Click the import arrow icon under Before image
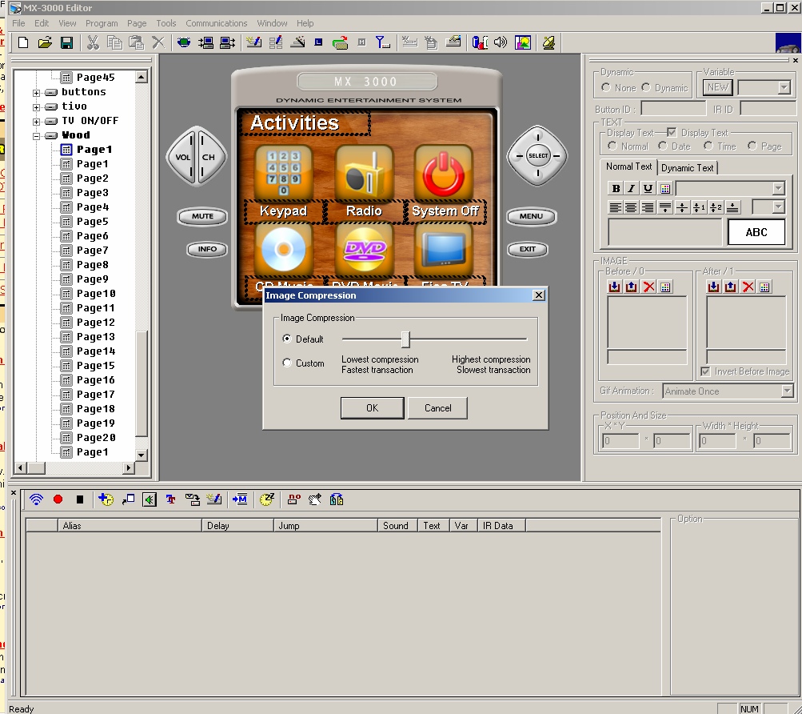This screenshot has width=802, height=714. tap(615, 287)
